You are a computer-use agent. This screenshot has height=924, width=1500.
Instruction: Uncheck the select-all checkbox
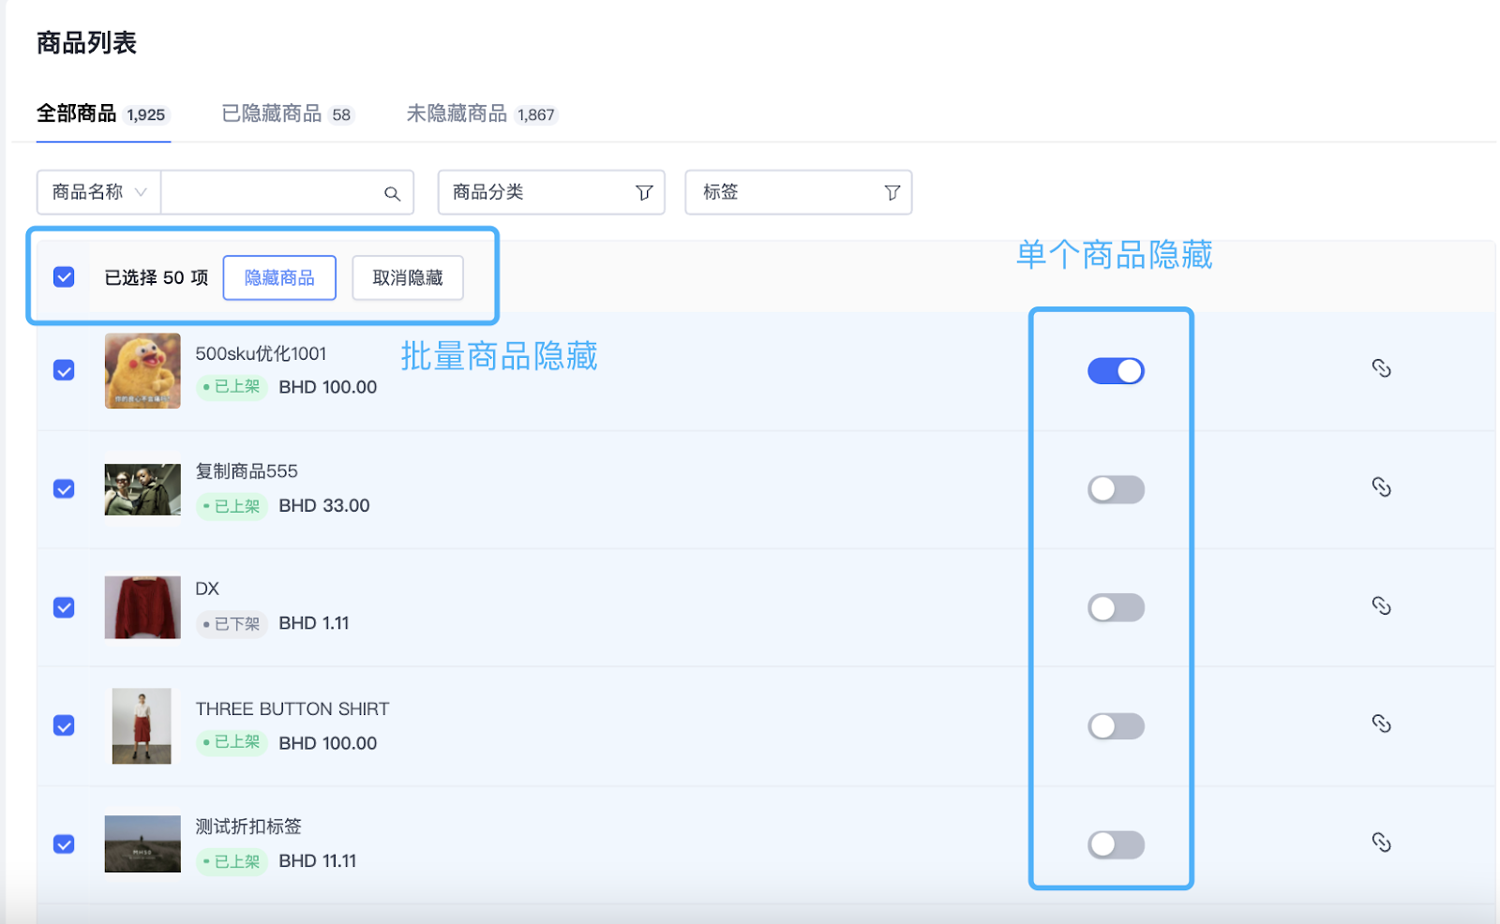pos(64,277)
